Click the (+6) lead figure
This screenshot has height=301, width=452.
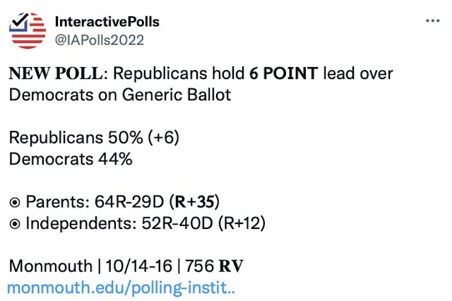(x=163, y=138)
